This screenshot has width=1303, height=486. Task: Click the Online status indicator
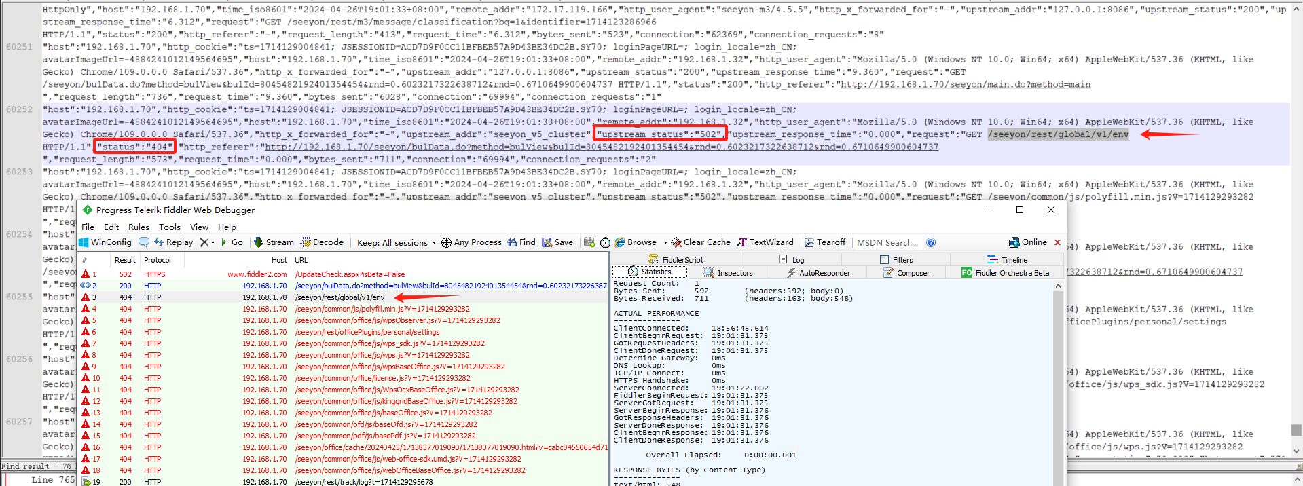pyautogui.click(x=1028, y=242)
